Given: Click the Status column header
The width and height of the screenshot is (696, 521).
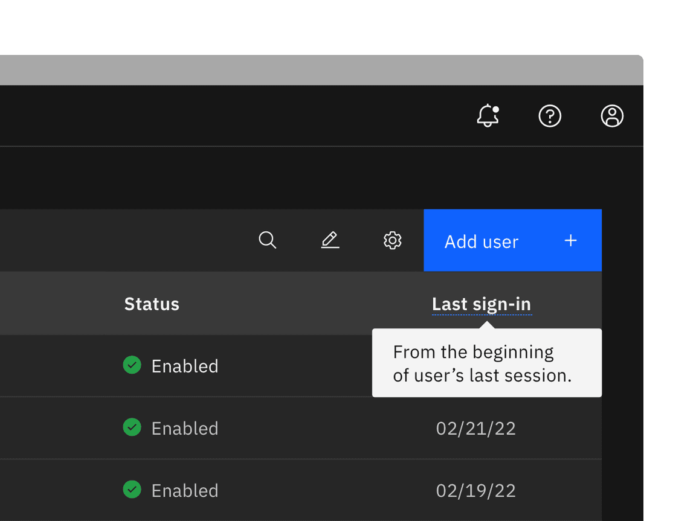Looking at the screenshot, I should [x=152, y=304].
